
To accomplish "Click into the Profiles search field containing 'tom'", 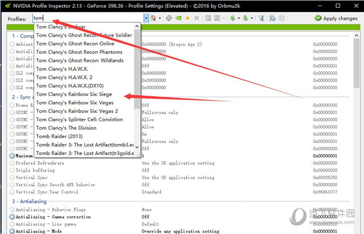I will pyautogui.click(x=88, y=18).
